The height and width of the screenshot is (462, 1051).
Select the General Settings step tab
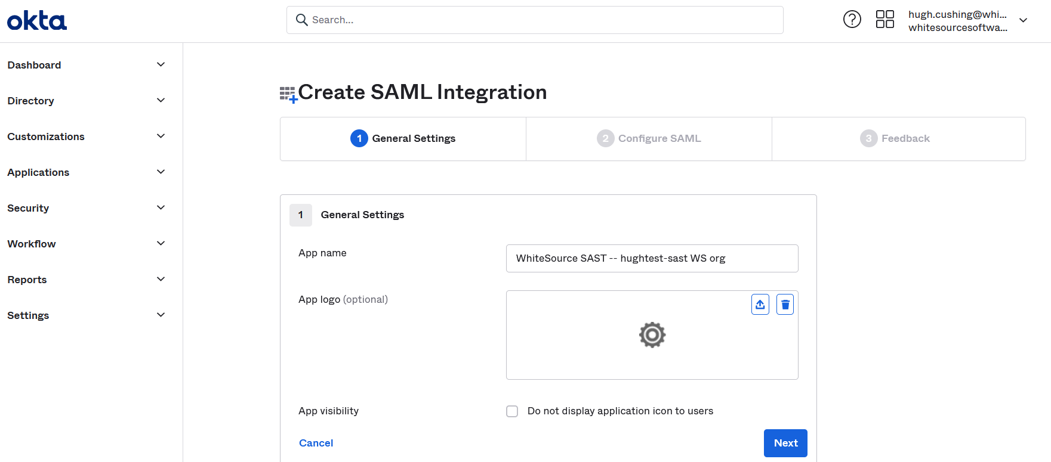(x=403, y=139)
